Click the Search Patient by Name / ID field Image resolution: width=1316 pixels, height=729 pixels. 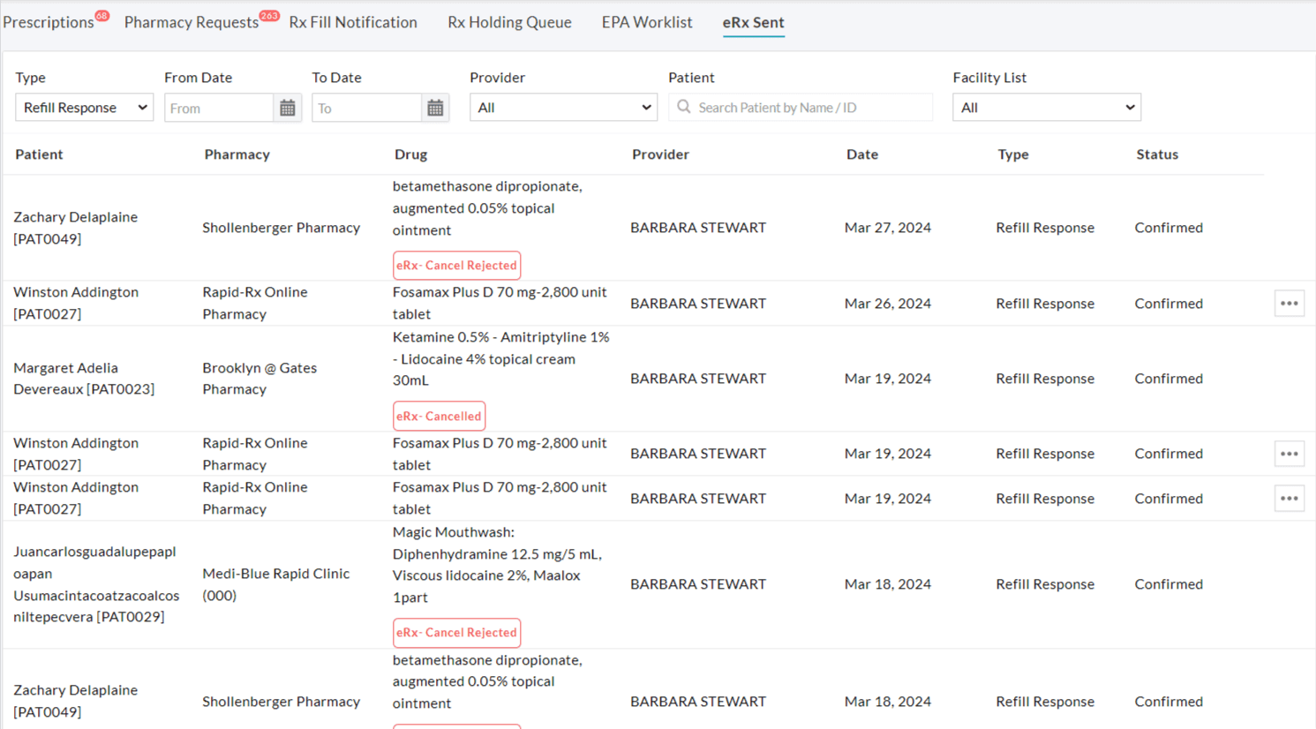pos(810,108)
